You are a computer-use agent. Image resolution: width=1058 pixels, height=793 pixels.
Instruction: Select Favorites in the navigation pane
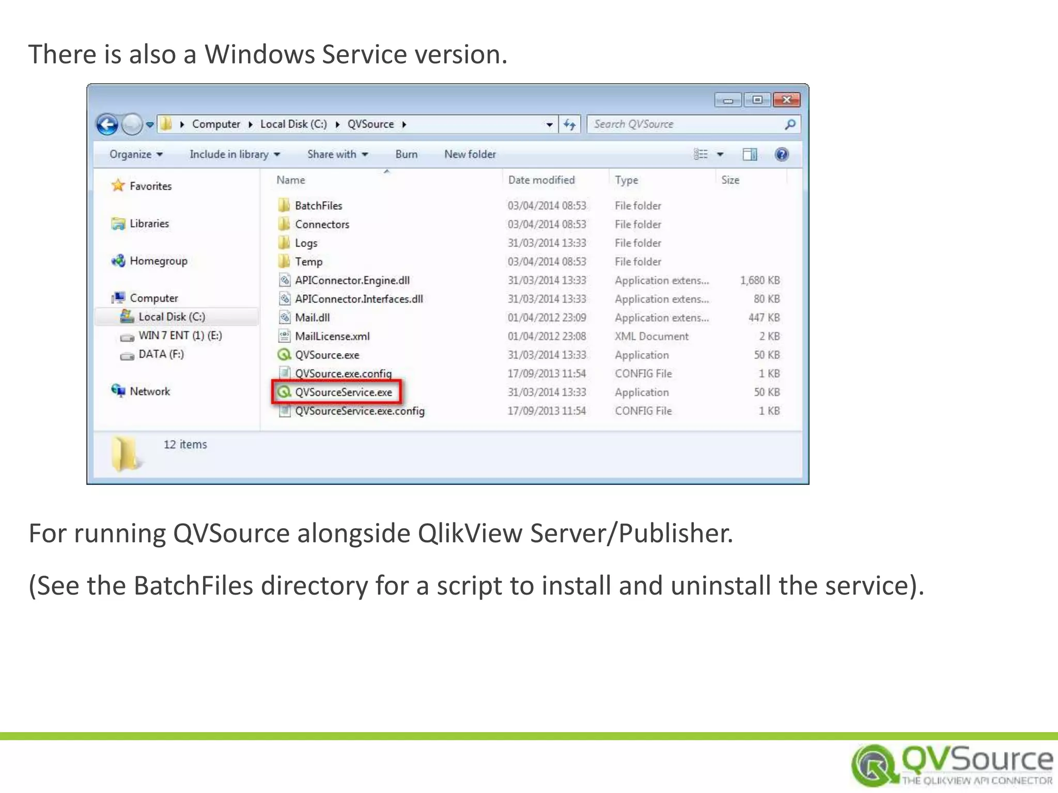(150, 186)
